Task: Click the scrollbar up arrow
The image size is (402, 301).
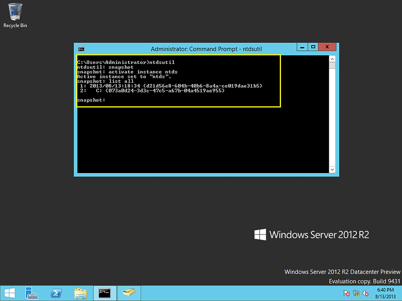Action: click(x=332, y=59)
